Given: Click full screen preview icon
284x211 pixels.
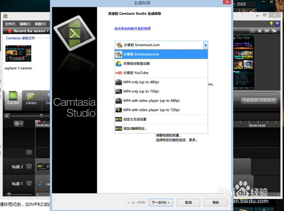Looking at the screenshot, I should pyautogui.click(x=267, y=31).
